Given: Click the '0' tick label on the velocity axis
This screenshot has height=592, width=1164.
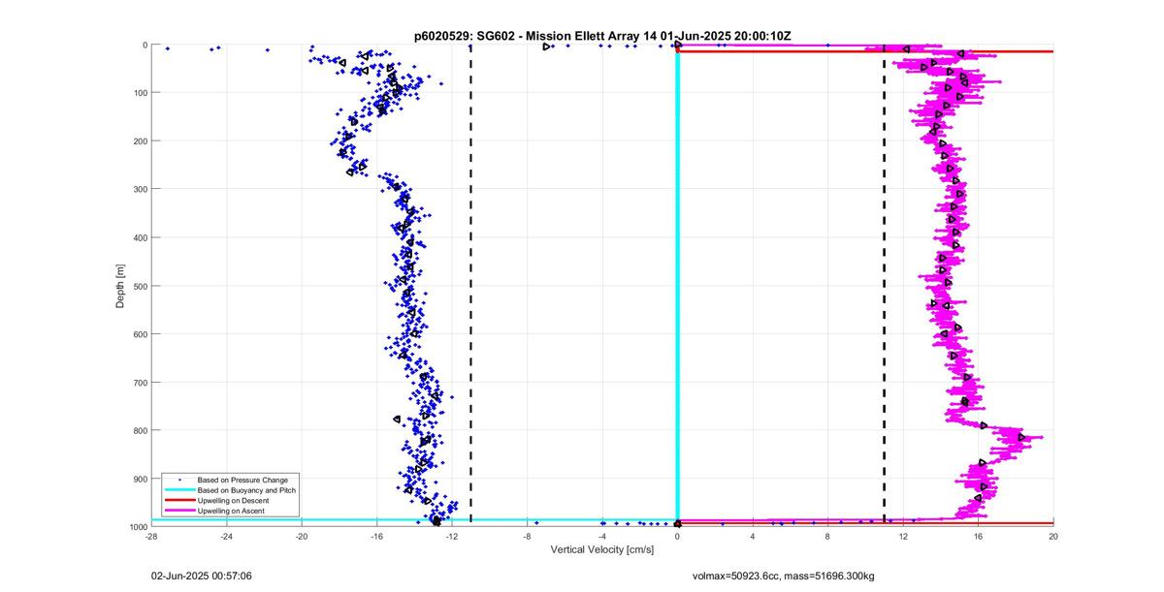Looking at the screenshot, I should coord(677,536).
